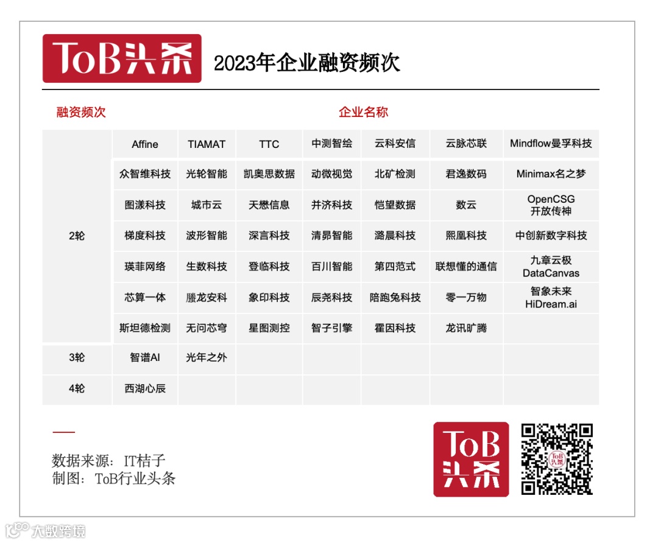Click the 恺望数据 cell

[395, 205]
